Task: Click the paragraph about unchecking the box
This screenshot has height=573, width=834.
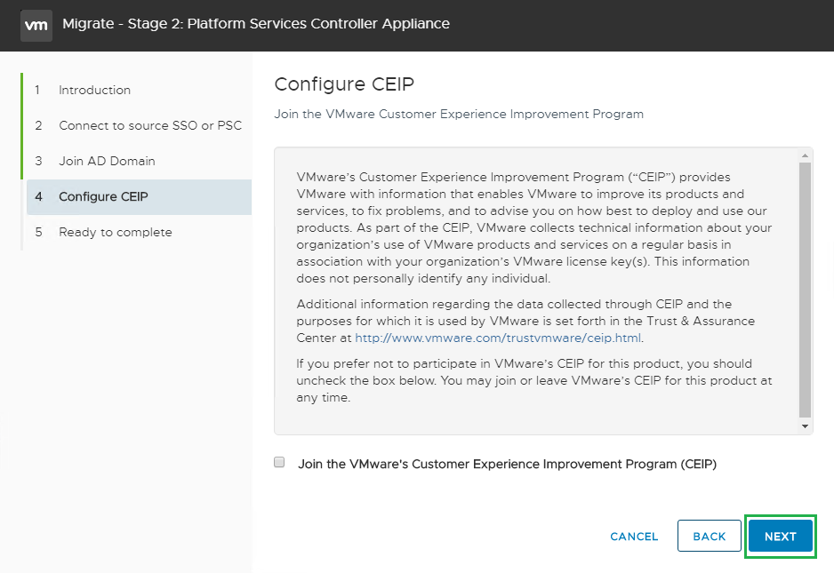Action: click(533, 380)
